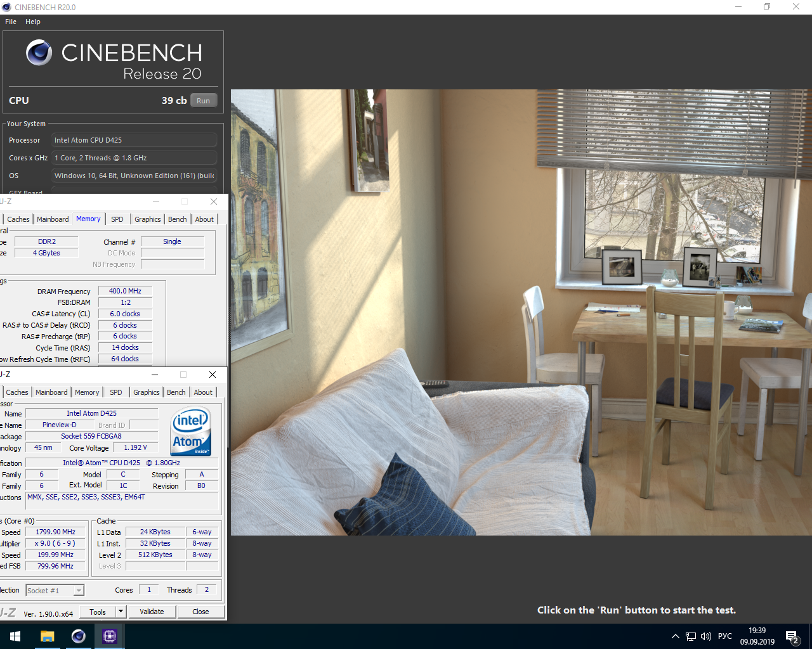Open the taskbar clock showing 19:39
Image resolution: width=812 pixels, height=649 pixels.
(757, 636)
